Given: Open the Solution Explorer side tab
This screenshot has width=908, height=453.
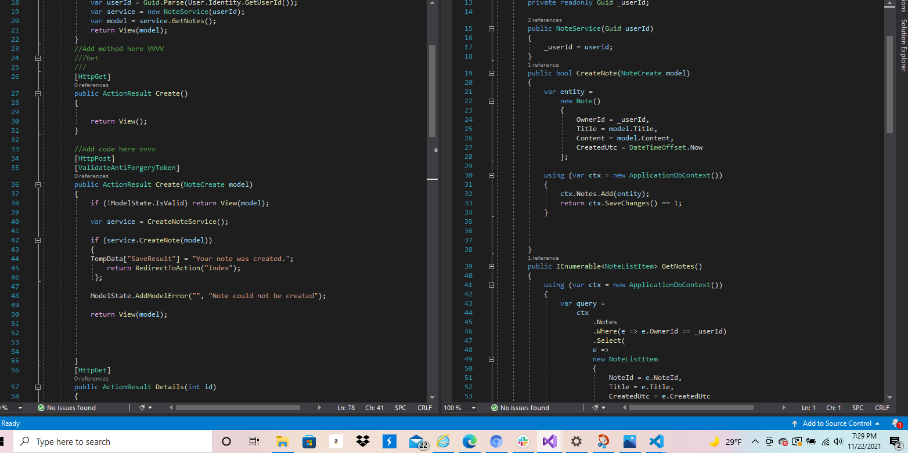Looking at the screenshot, I should click(903, 45).
